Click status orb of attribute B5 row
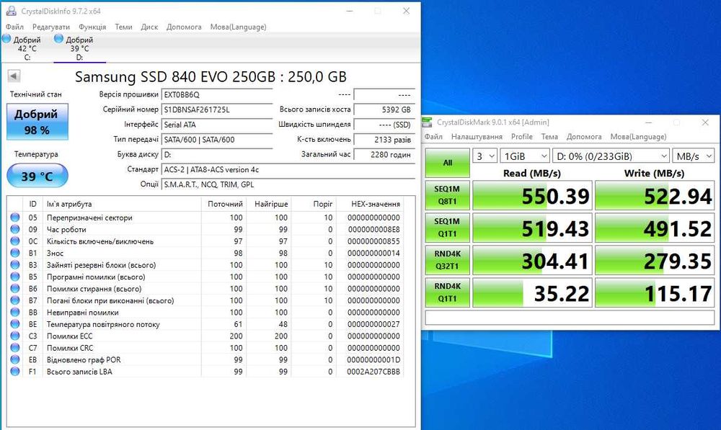This screenshot has width=721, height=430. click(x=14, y=277)
